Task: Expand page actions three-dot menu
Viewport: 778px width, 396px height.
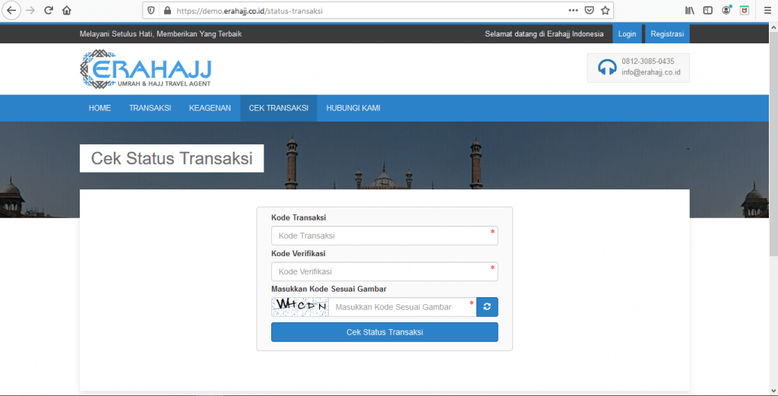Action: coord(573,11)
